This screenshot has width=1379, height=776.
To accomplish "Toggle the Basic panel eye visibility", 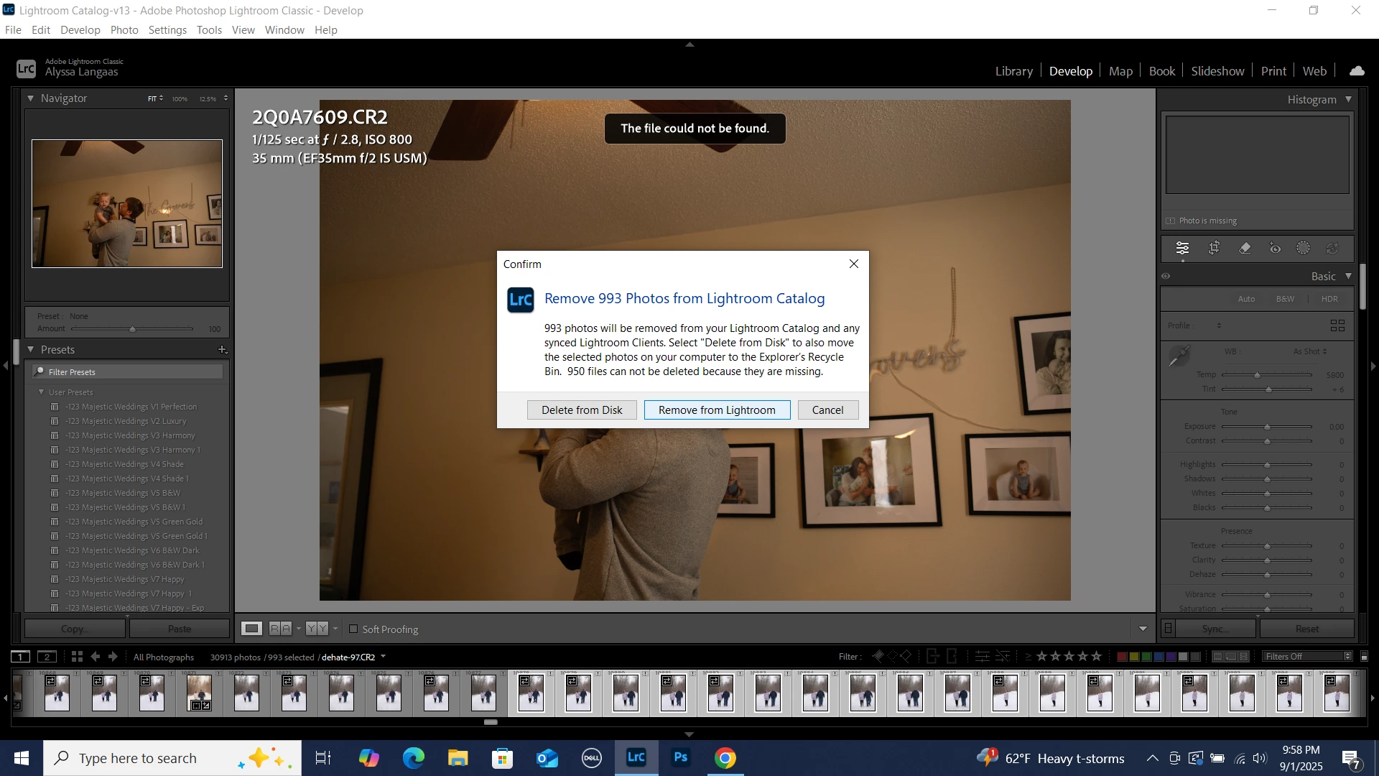I will [1166, 277].
